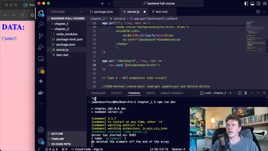Image resolution: width=268 pixels, height=151 pixels.
Task: Open the Manage gear icon
Action: click(x=41, y=141)
